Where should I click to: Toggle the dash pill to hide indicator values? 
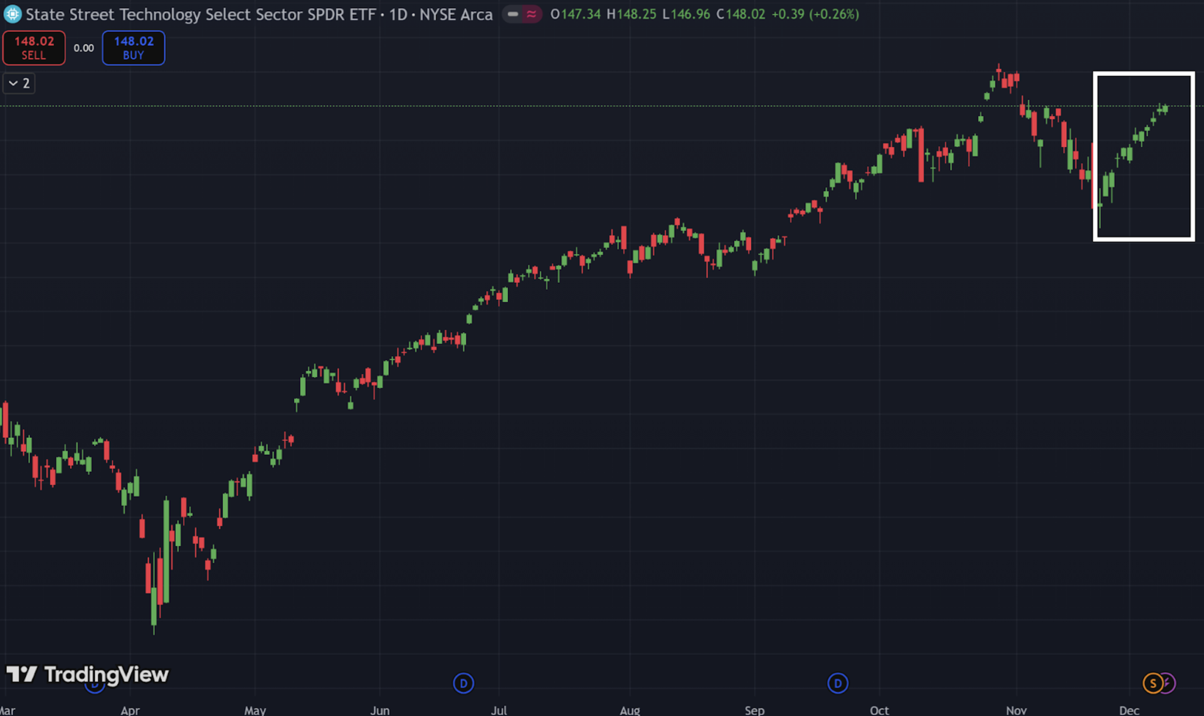coord(513,14)
